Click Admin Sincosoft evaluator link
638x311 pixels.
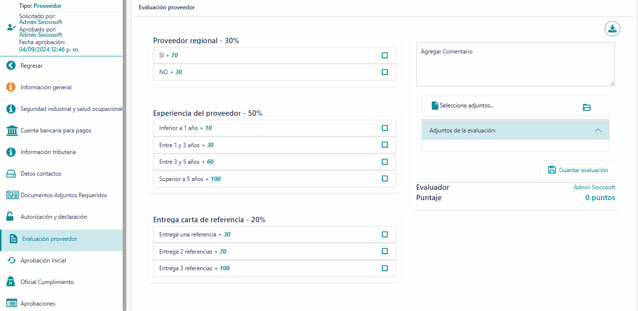(x=594, y=187)
